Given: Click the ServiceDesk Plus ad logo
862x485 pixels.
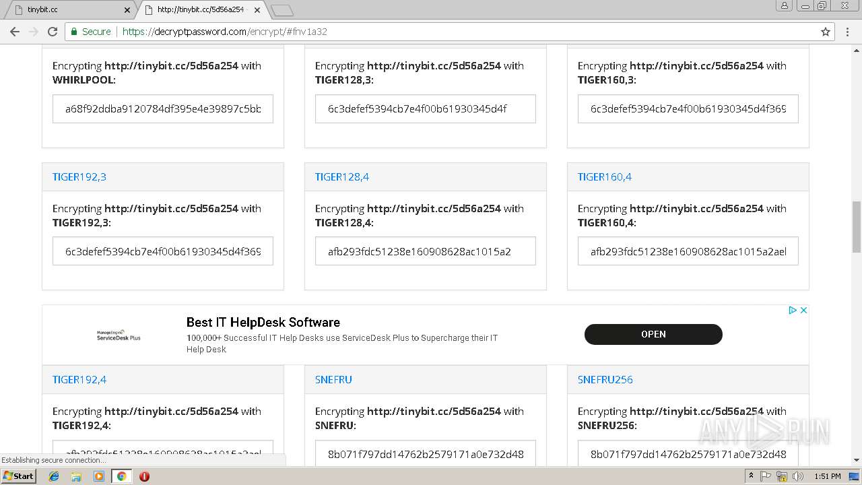Looking at the screenshot, I should pos(119,335).
